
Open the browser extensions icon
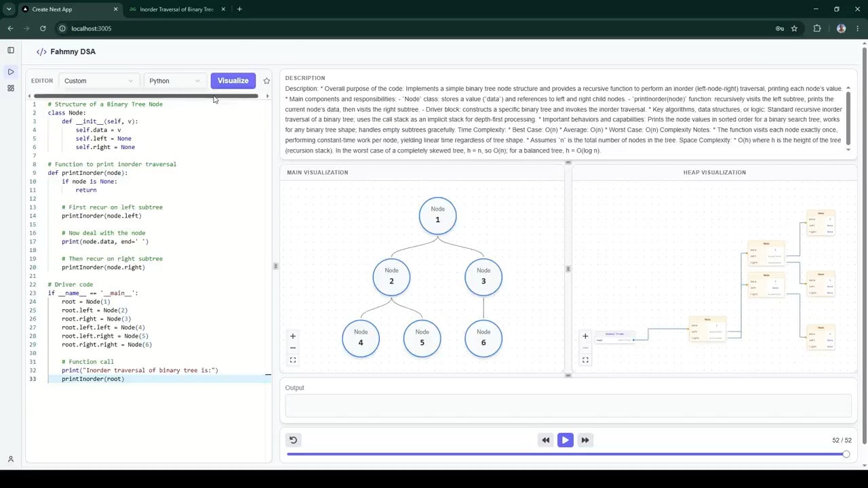[816, 28]
